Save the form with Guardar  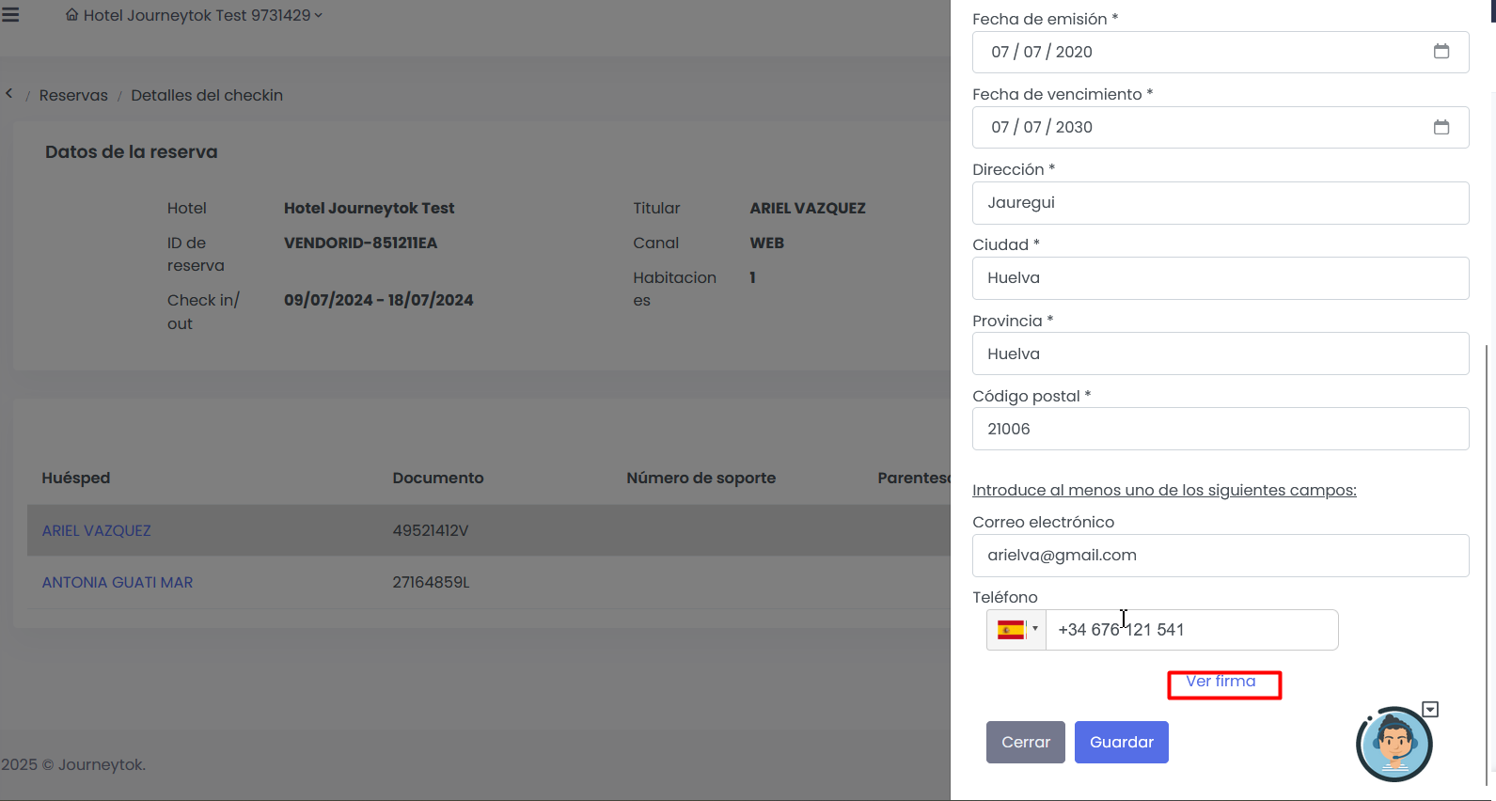tap(1121, 743)
